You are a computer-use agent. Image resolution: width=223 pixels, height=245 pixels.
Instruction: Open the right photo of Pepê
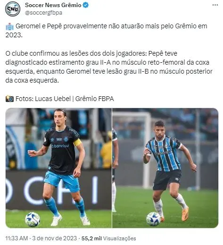click(x=165, y=168)
